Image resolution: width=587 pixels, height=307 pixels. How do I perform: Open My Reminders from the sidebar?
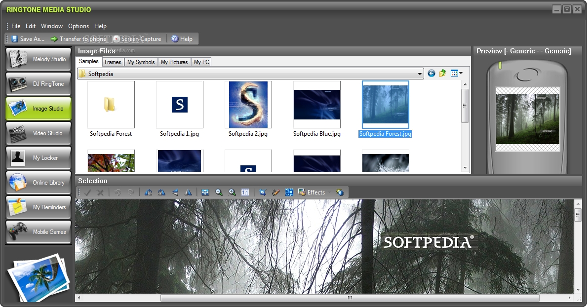coord(38,207)
